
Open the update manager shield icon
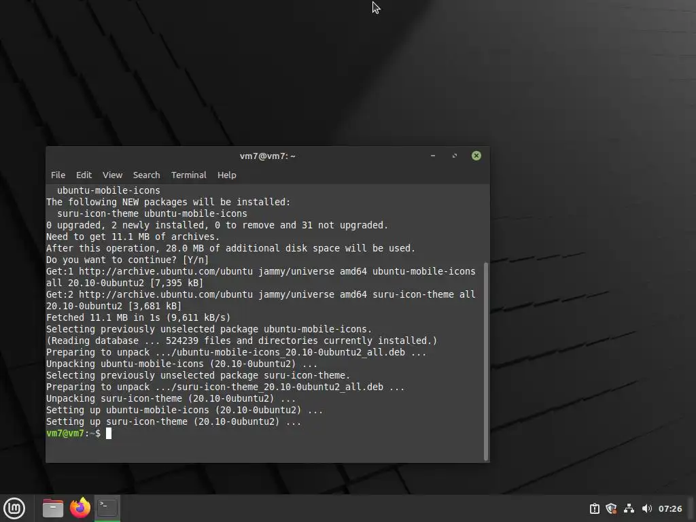pos(611,508)
